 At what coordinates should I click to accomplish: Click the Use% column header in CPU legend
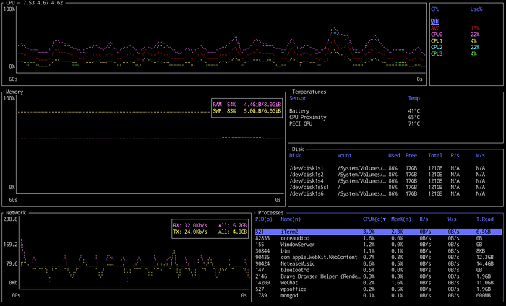476,9
